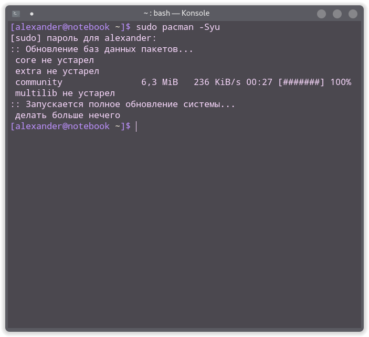Click the leftmost of the three round window buttons
369x337 pixels.
(321, 14)
